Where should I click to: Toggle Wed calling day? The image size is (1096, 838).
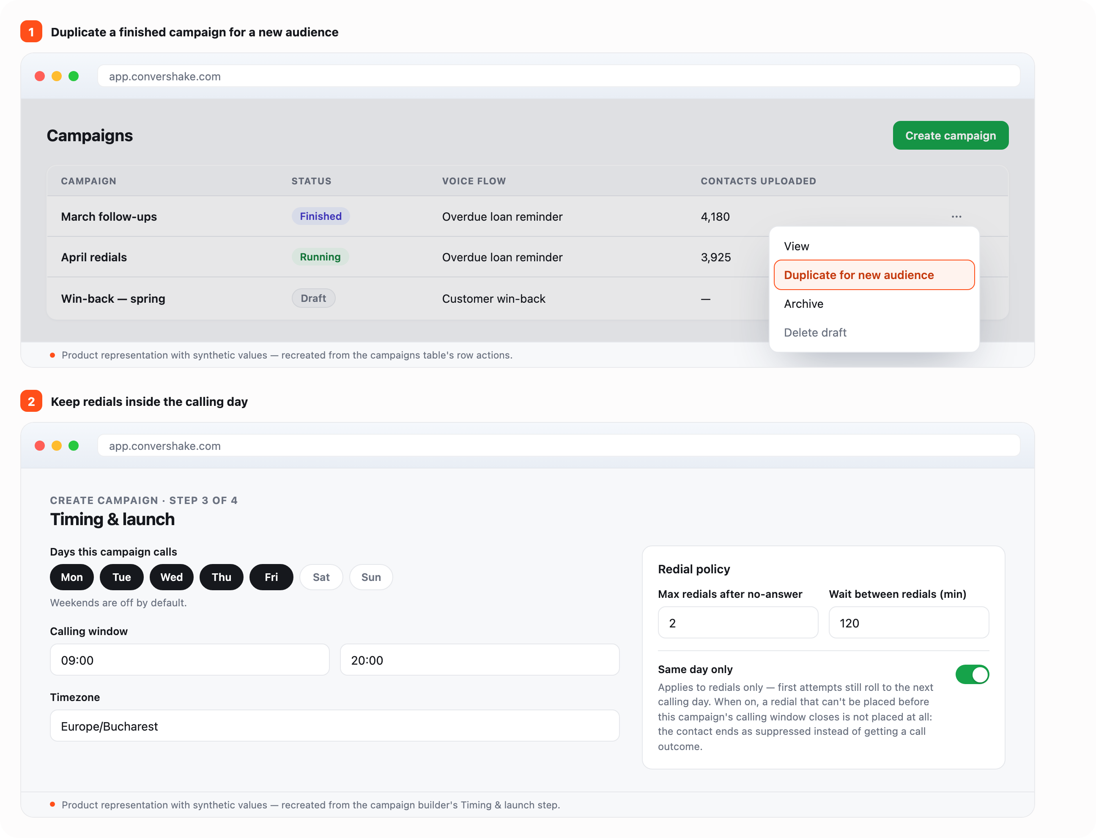pos(172,577)
